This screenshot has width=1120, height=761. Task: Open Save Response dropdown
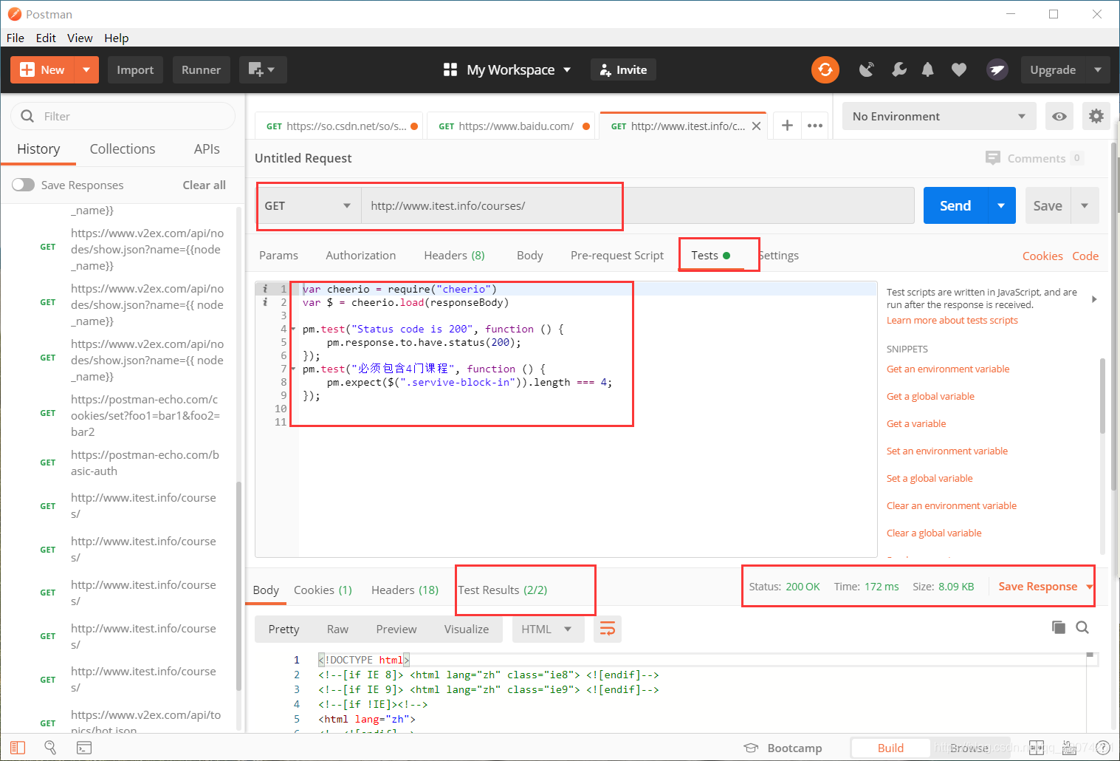coord(1045,587)
